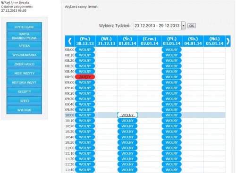Book Wednesday 01.01.14 slot at 10:10
Image resolution: width=236 pixels, height=173 pixels.
[127, 121]
